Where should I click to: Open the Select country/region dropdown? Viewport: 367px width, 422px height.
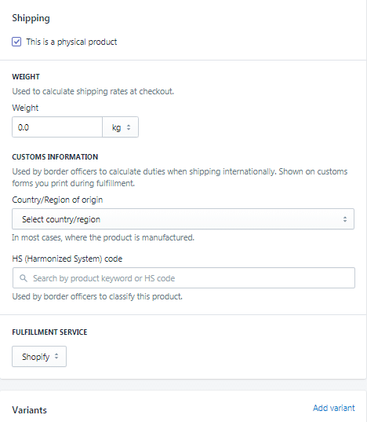183,219
